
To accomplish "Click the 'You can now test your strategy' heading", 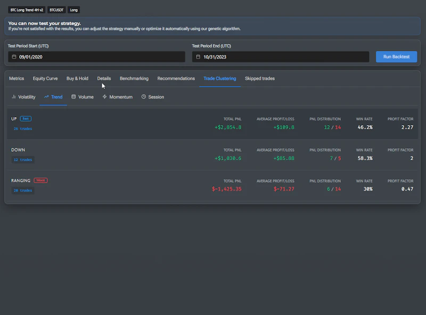I will click(x=45, y=23).
